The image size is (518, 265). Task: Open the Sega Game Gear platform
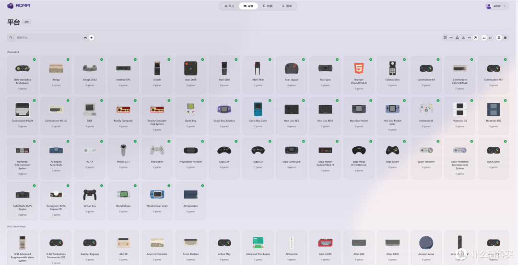coord(292,158)
